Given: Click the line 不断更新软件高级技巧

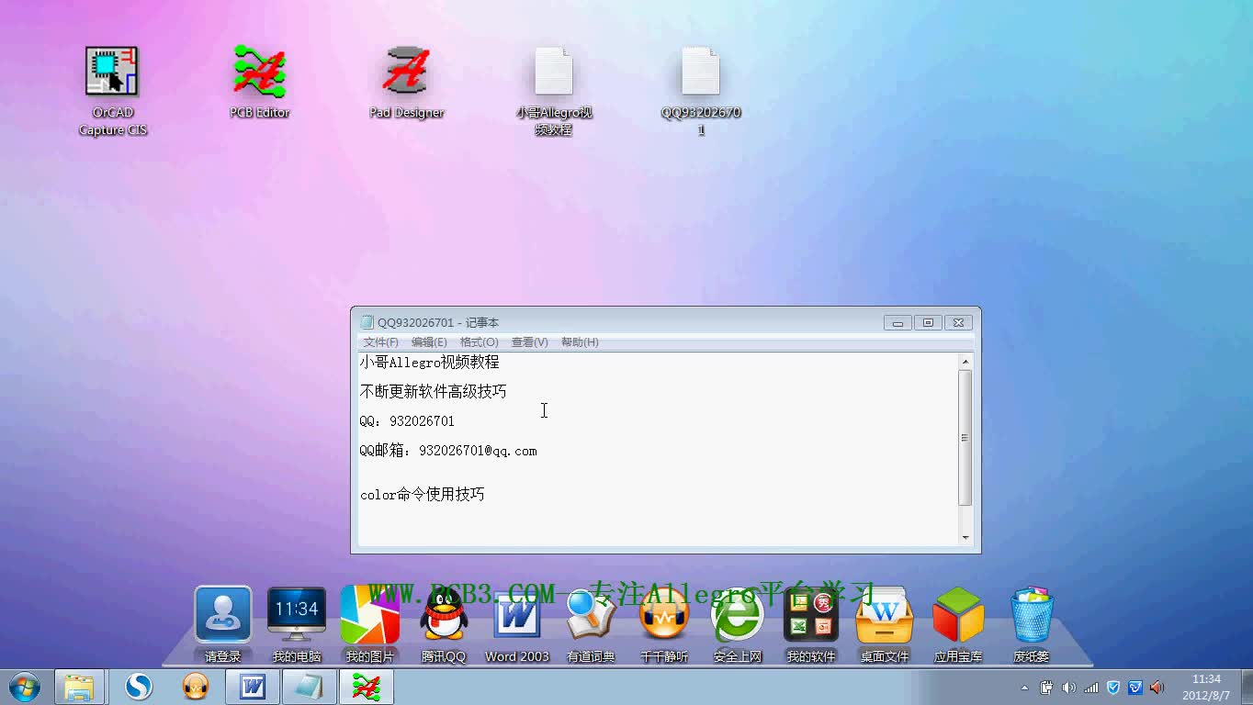Looking at the screenshot, I should 433,392.
